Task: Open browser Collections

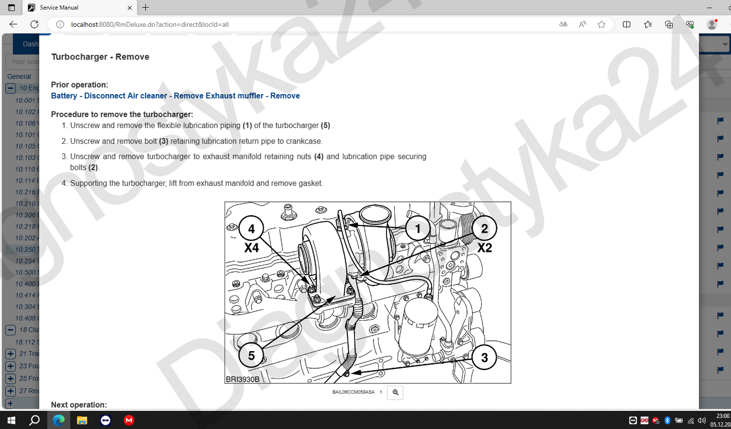Action: tap(669, 24)
